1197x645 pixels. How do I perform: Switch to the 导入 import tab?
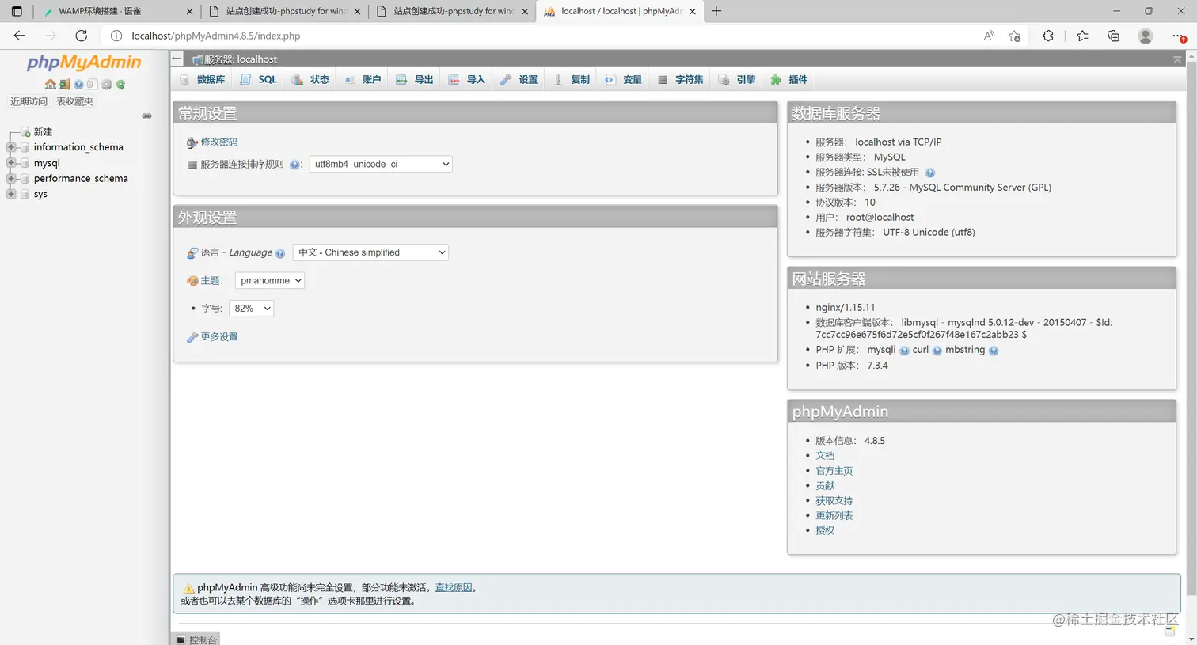467,80
